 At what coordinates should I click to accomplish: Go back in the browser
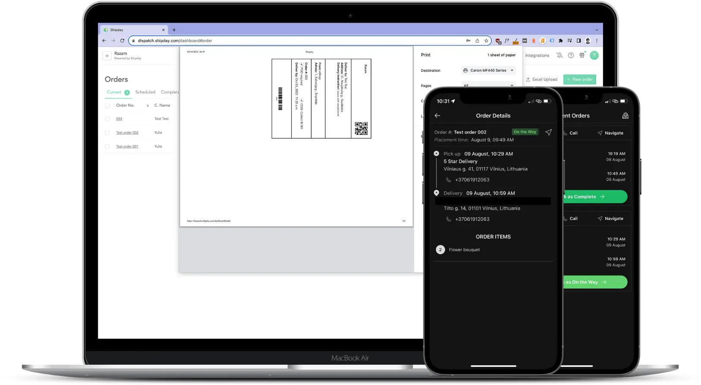(x=104, y=40)
